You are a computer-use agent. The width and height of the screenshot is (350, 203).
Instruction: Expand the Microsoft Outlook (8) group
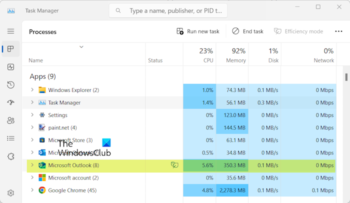coord(32,165)
